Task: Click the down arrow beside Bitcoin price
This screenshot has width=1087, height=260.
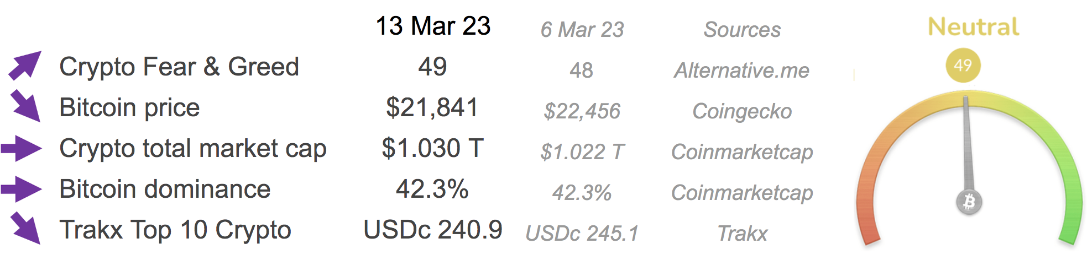Action: (25, 106)
